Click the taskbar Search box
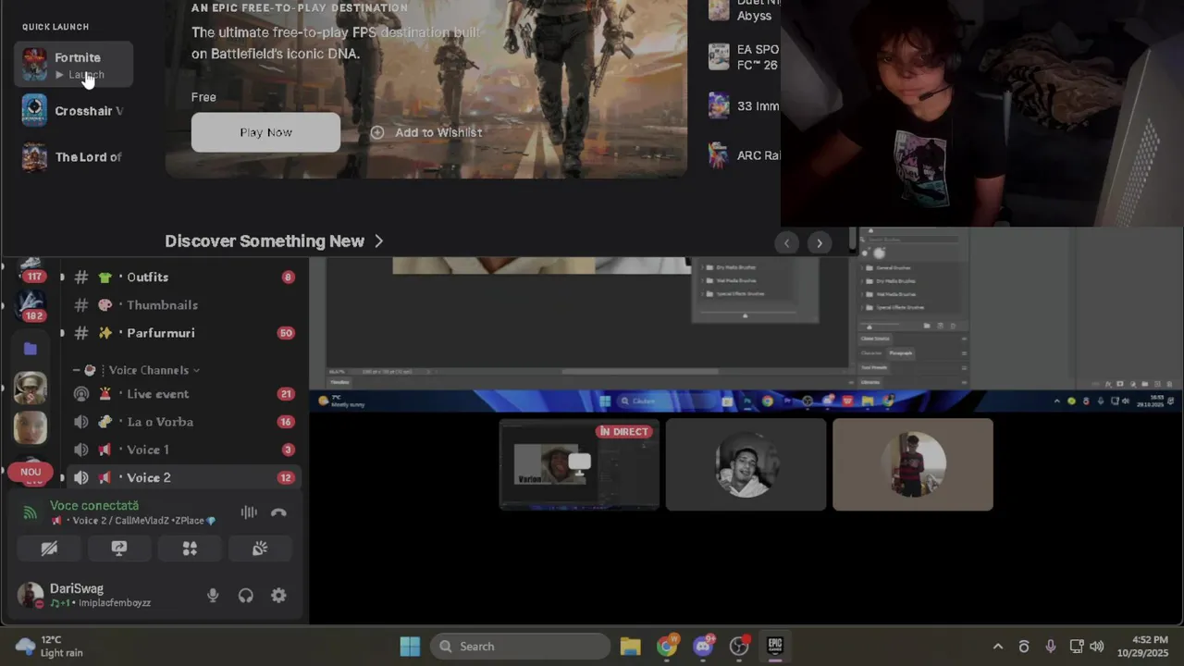 click(520, 647)
